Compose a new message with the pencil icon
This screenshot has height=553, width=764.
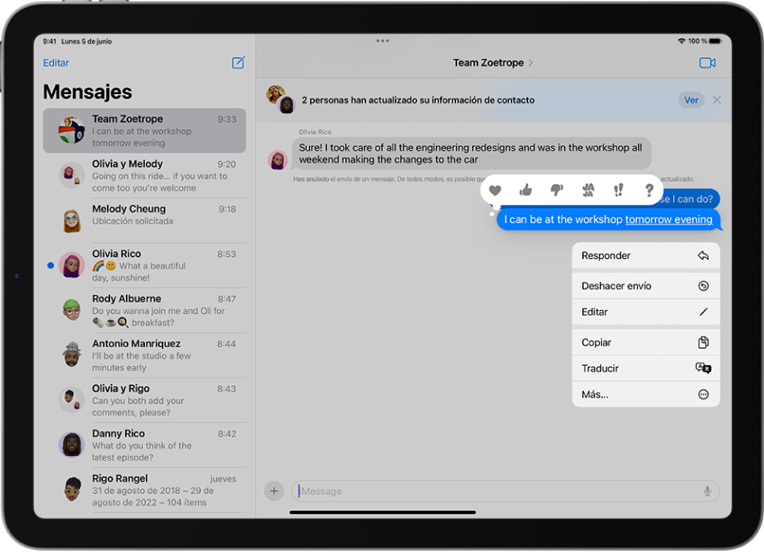coord(238,62)
